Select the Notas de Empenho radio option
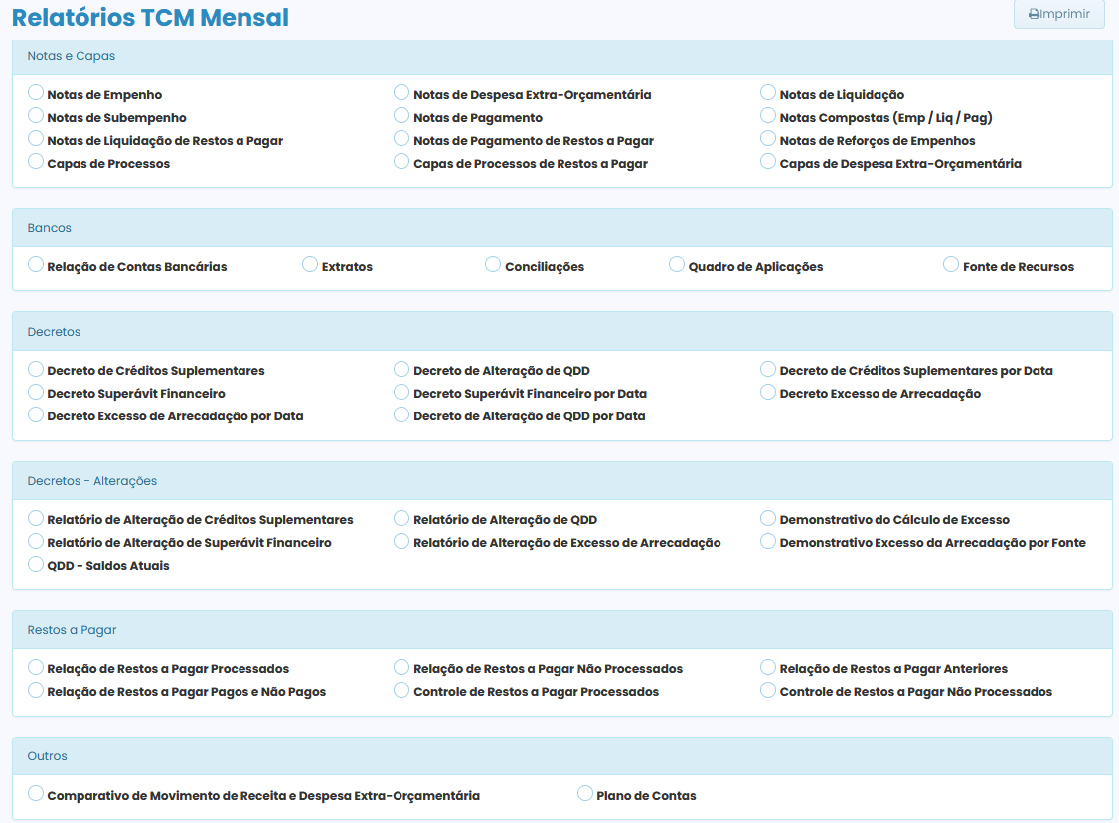Screen dimensions: 1119x823 (36, 92)
